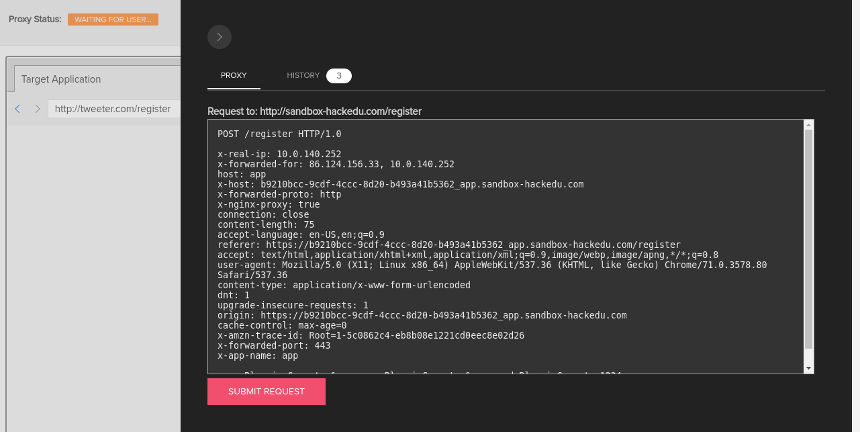This screenshot has height=432, width=860.
Task: Click the request scrollbar up arrow
Action: (809, 125)
